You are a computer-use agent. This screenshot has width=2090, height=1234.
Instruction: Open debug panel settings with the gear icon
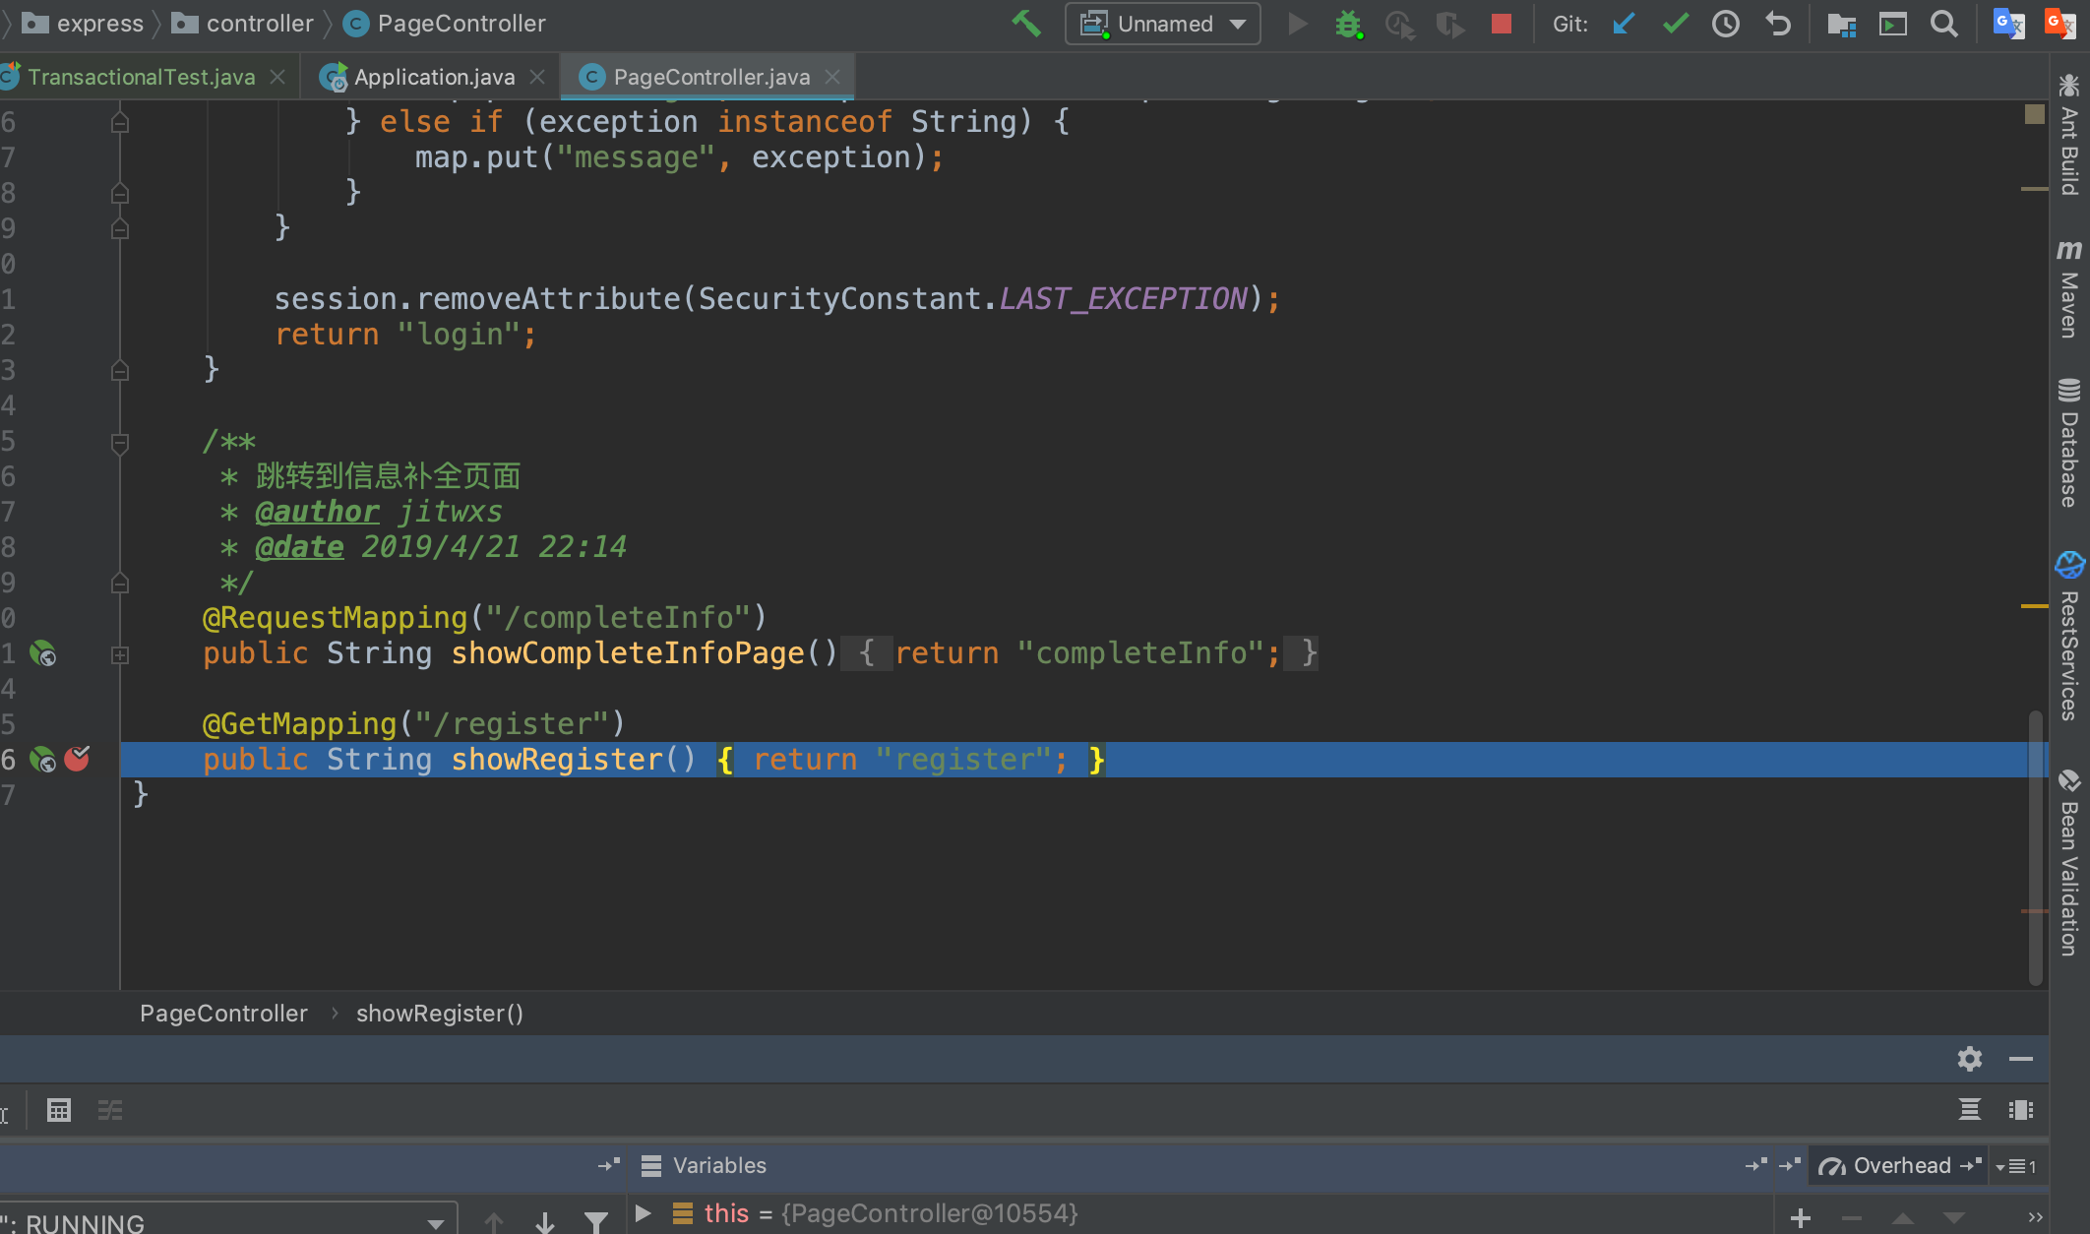click(1969, 1059)
